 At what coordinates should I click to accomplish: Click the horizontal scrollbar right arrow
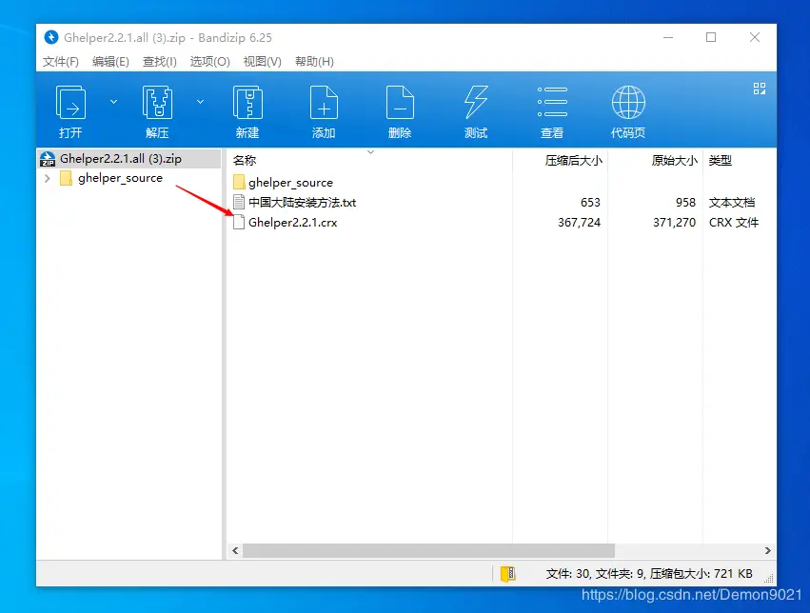[x=767, y=550]
